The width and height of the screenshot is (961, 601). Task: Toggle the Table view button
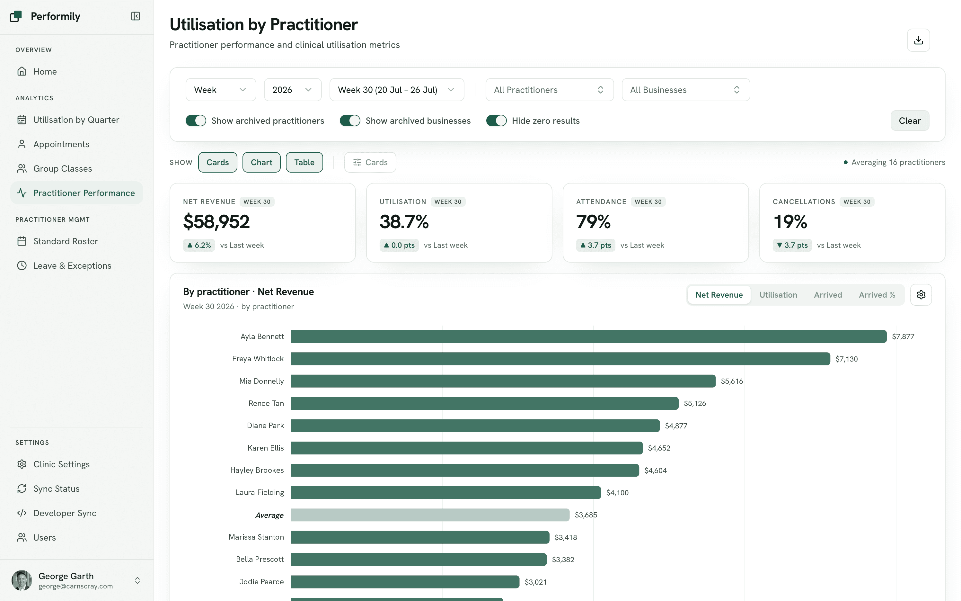coord(304,162)
